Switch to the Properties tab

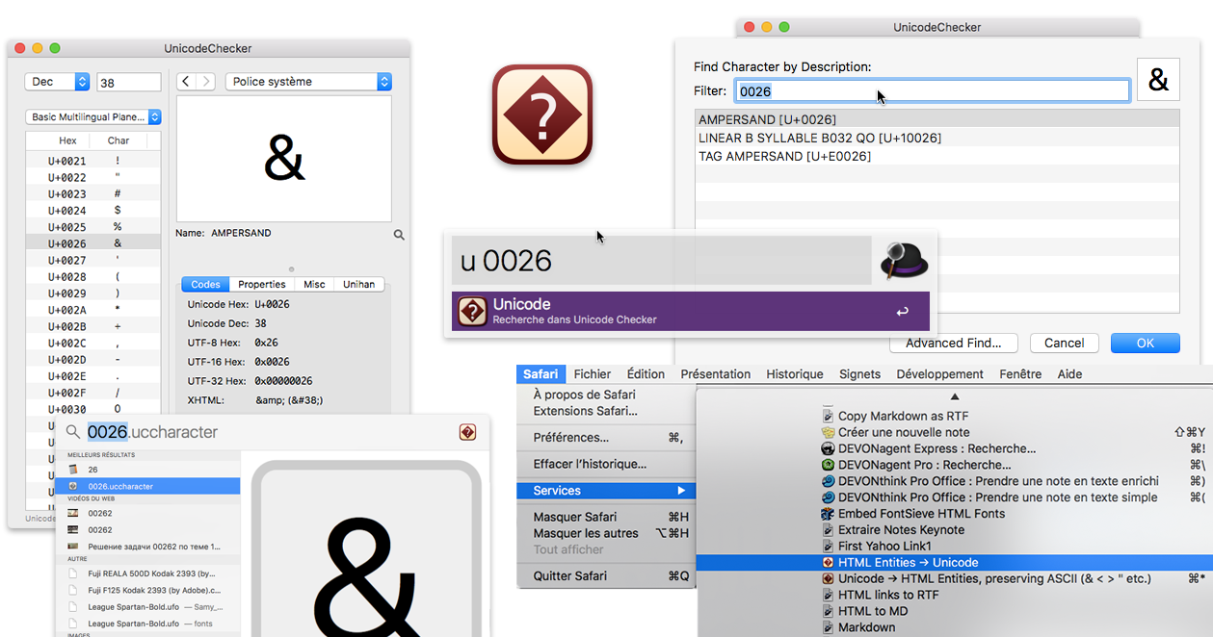[x=262, y=285]
